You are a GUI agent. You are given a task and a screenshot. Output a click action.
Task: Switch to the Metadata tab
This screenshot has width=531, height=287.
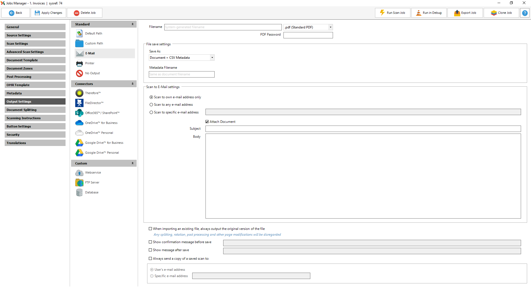click(x=35, y=93)
